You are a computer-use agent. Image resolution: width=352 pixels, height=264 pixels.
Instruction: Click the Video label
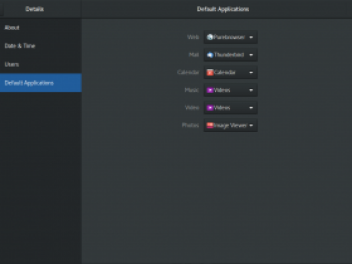(x=192, y=108)
